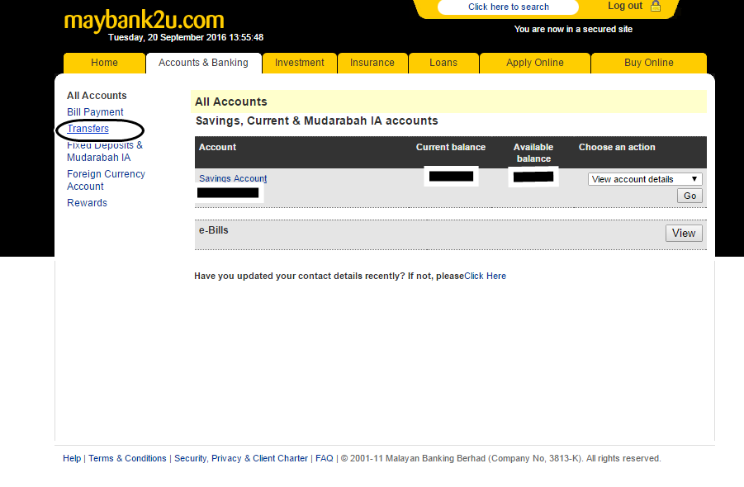The image size is (744, 487).
Task: Open the Help footer link
Action: (72, 459)
